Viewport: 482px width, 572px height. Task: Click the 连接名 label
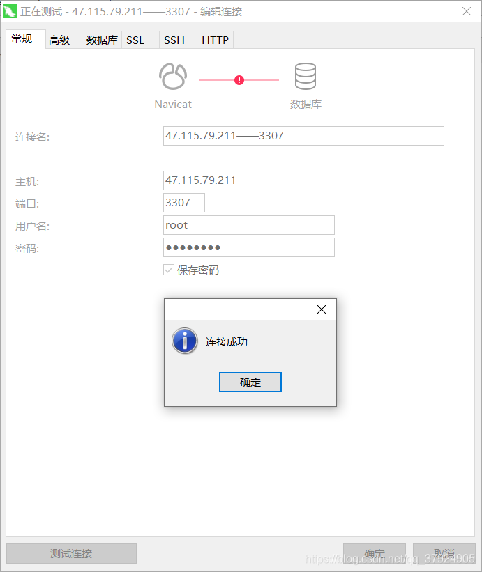click(32, 137)
